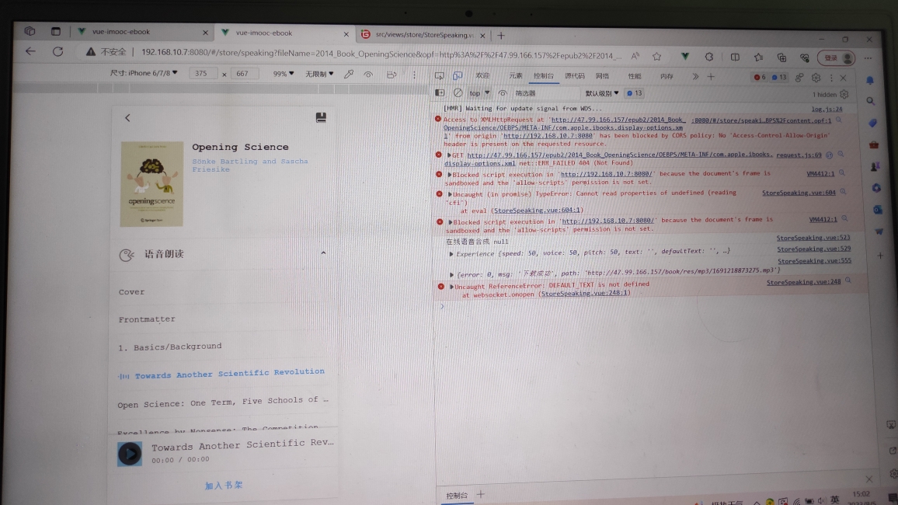The height and width of the screenshot is (505, 898).
Task: Click 加入书架 add to bookshelf link
Action: [x=224, y=485]
